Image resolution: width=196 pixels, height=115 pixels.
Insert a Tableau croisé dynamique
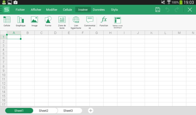pos(117,23)
